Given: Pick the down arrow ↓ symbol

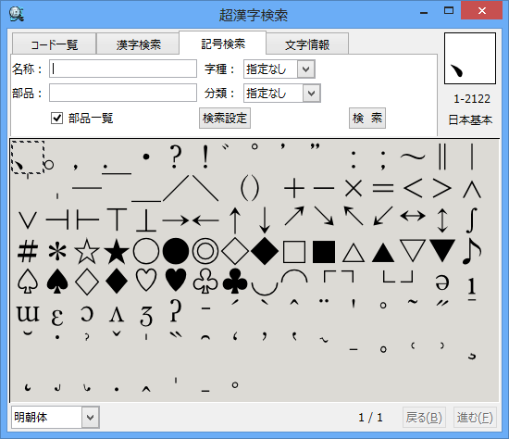Looking at the screenshot, I should [265, 220].
